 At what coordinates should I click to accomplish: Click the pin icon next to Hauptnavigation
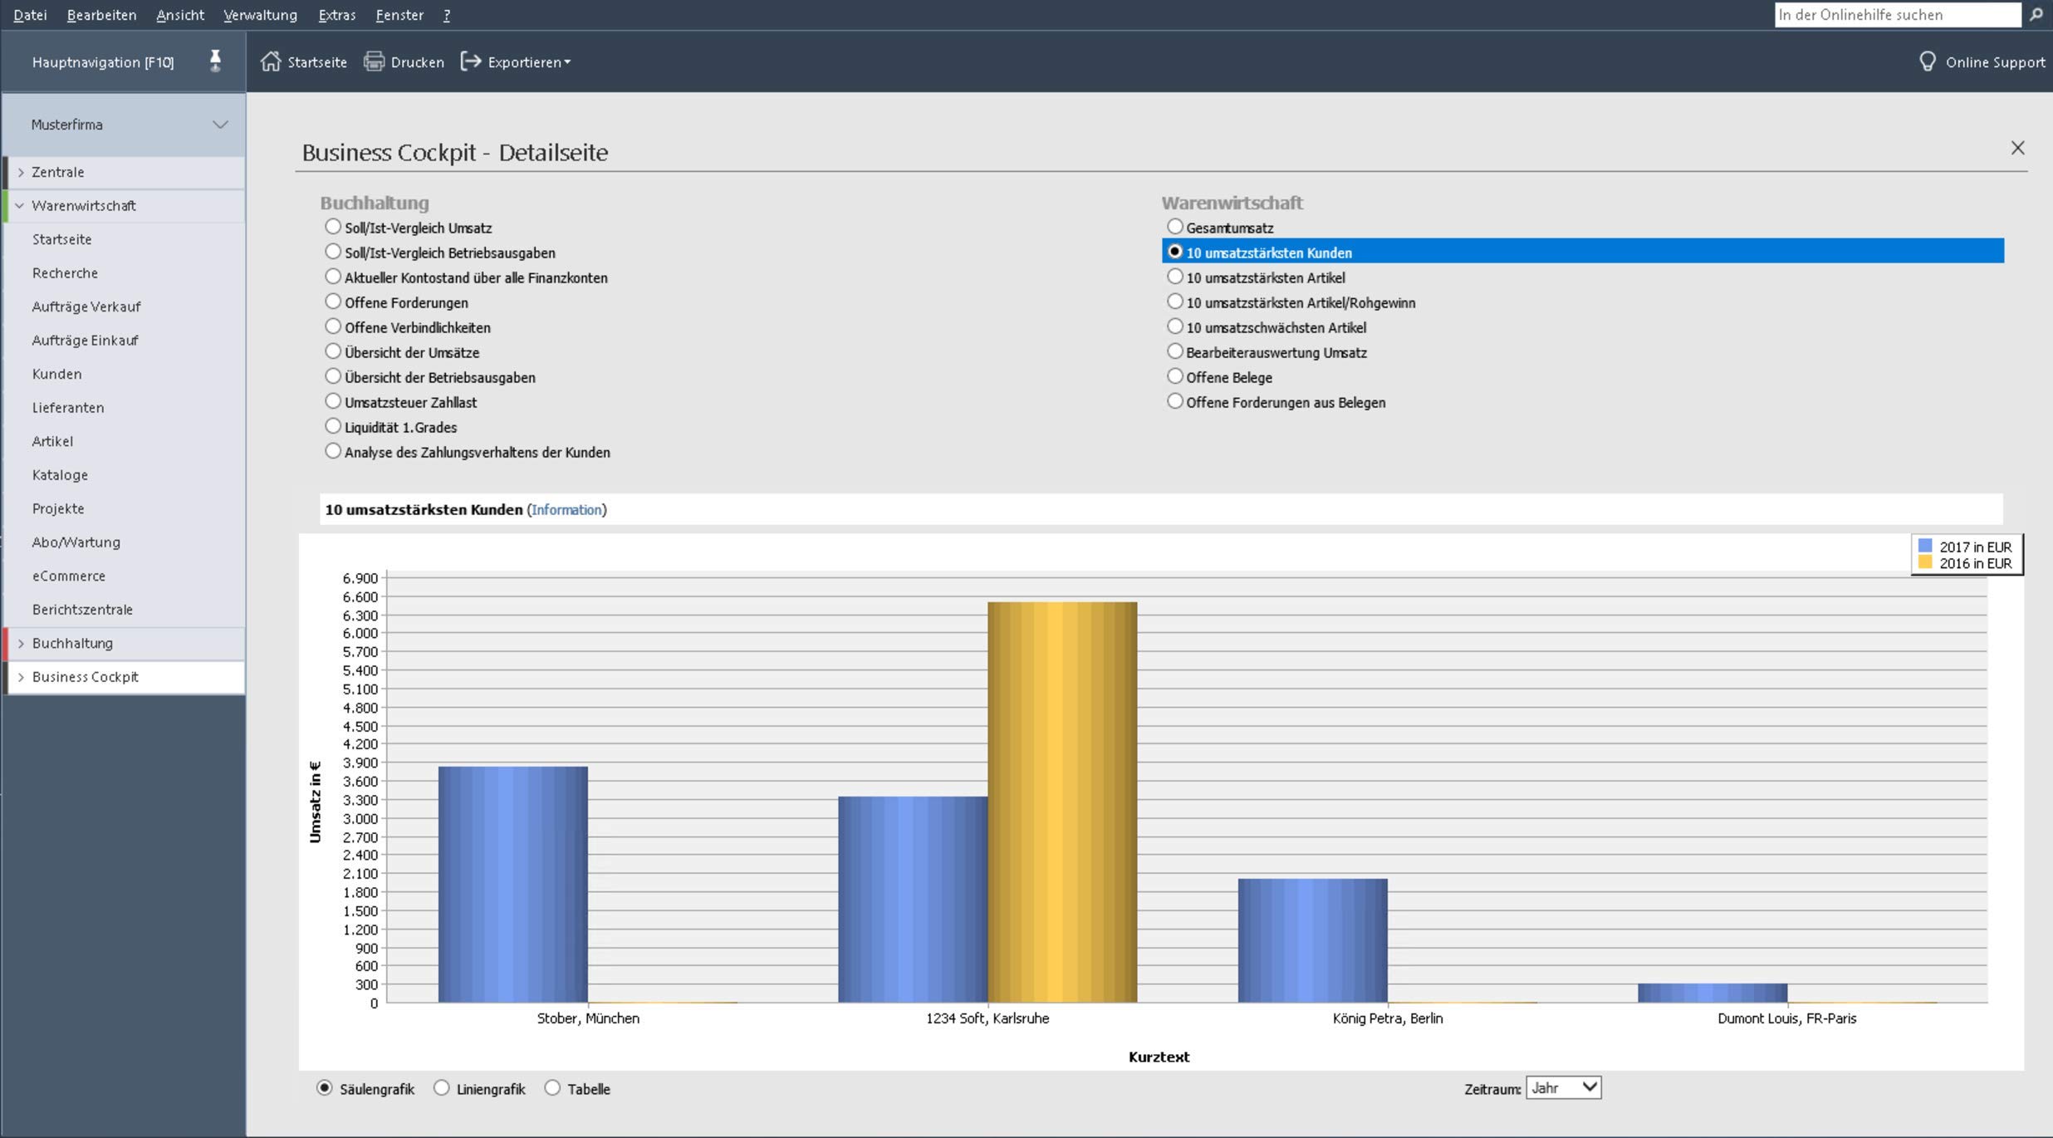tap(215, 61)
